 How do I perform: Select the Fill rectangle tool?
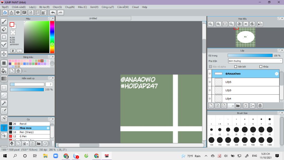[4, 63]
